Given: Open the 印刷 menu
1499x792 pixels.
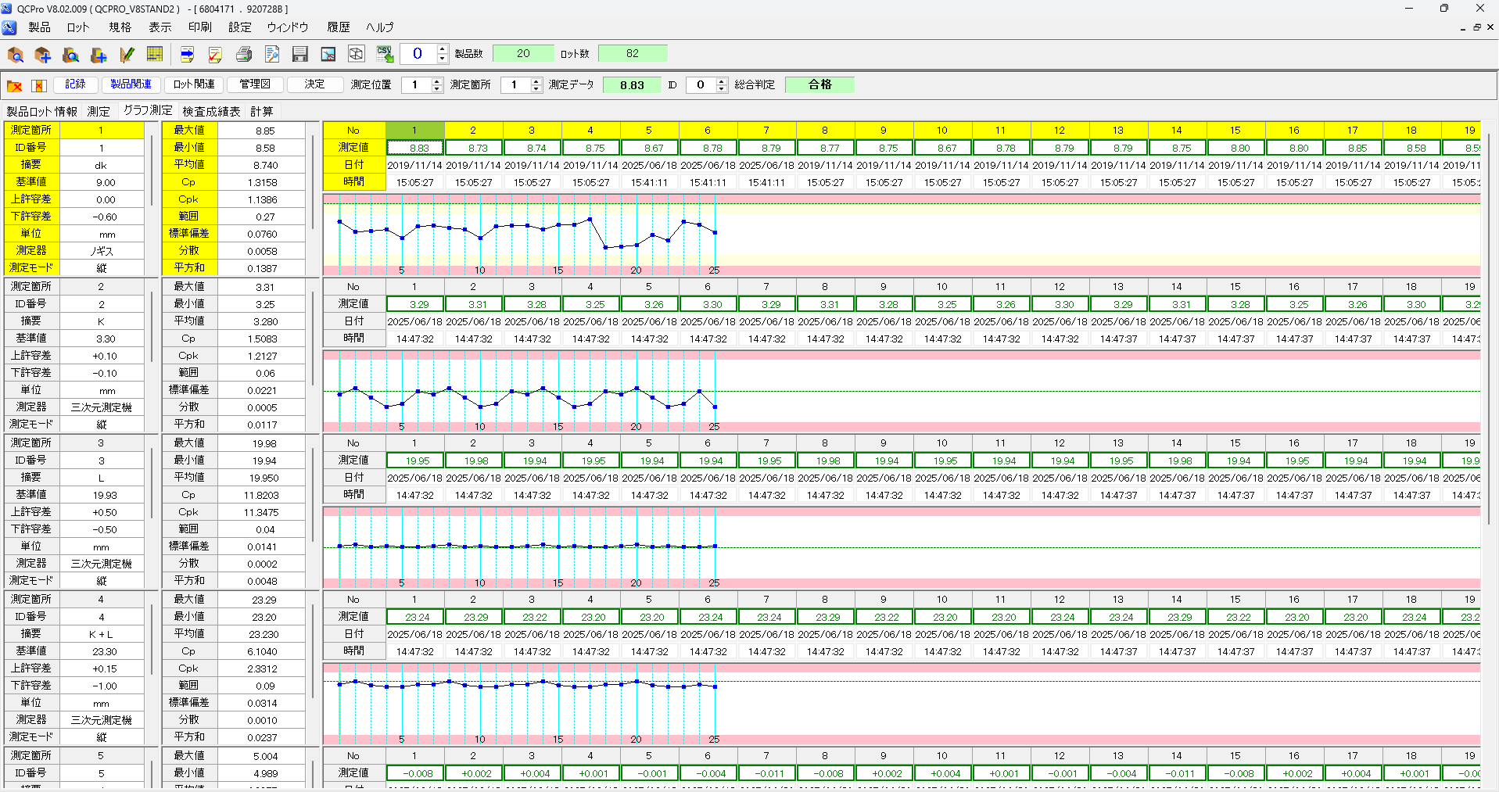Looking at the screenshot, I should (x=199, y=27).
